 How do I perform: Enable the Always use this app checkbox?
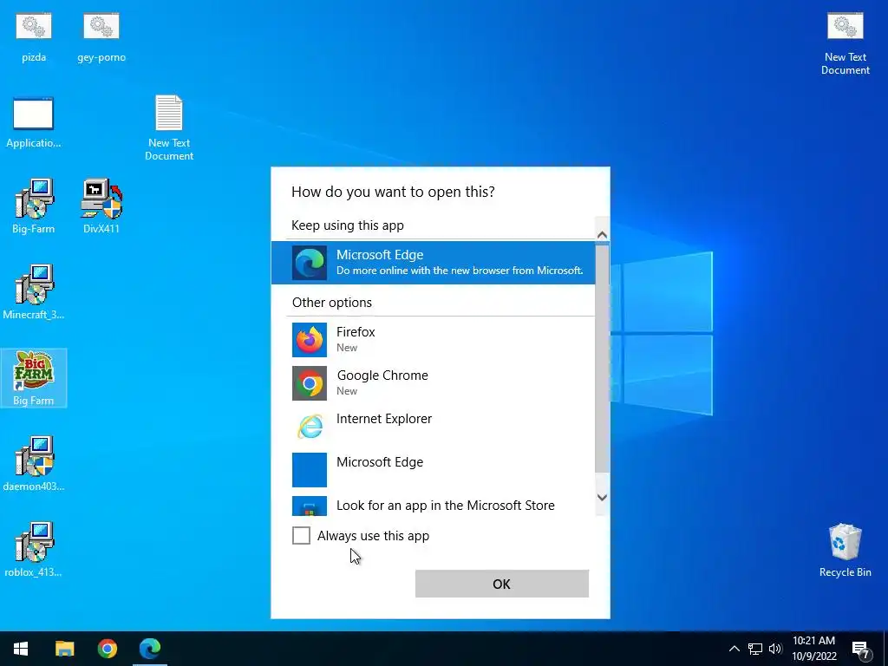point(301,535)
